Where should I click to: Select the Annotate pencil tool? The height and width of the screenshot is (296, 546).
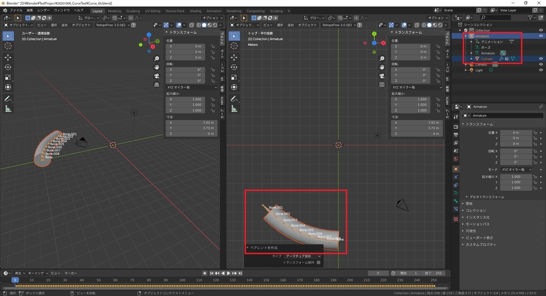tap(8, 99)
